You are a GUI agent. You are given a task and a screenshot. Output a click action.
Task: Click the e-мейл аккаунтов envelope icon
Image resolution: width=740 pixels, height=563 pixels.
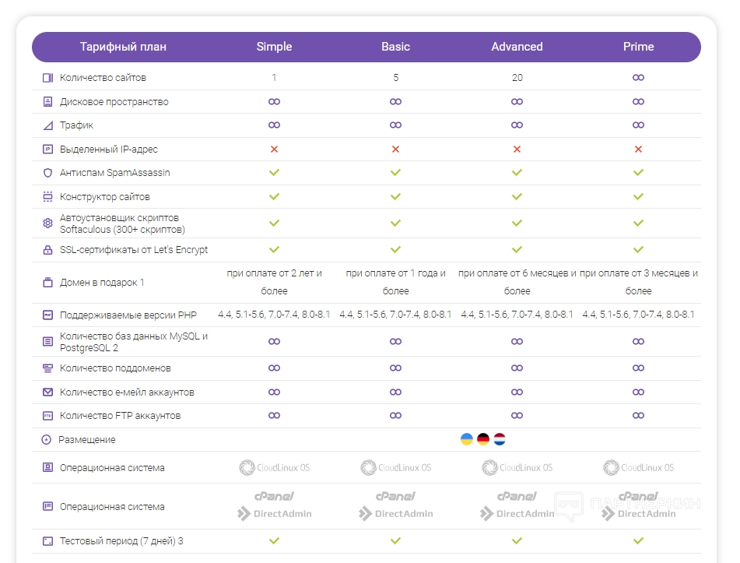pos(47,392)
